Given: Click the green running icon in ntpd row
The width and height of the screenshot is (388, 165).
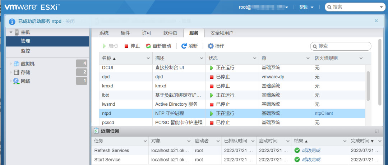Looking at the screenshot, I should [x=212, y=114].
